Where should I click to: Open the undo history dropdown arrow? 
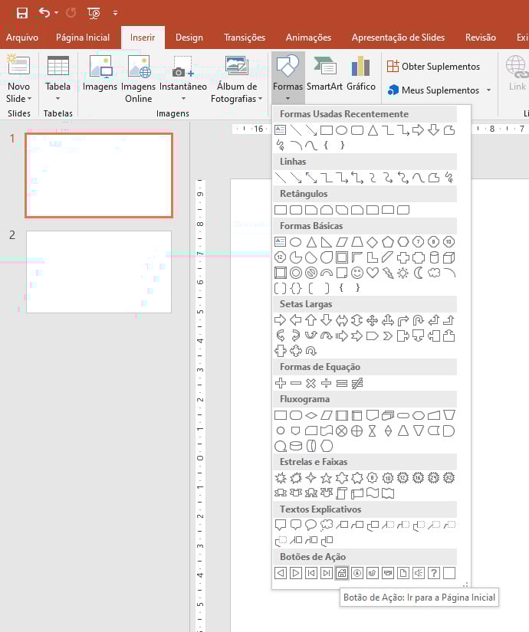(x=56, y=13)
